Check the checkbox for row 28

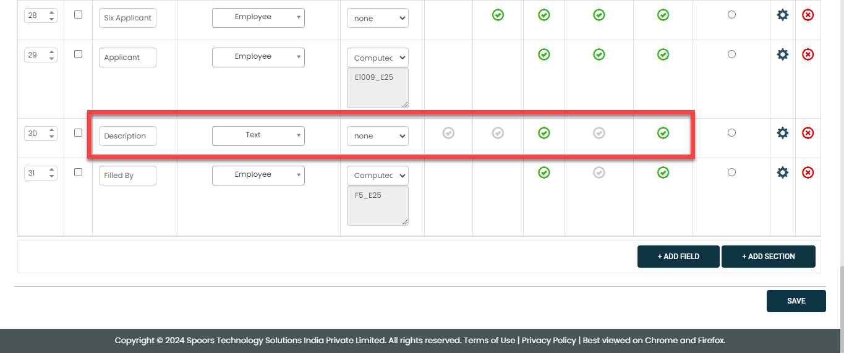(78, 14)
